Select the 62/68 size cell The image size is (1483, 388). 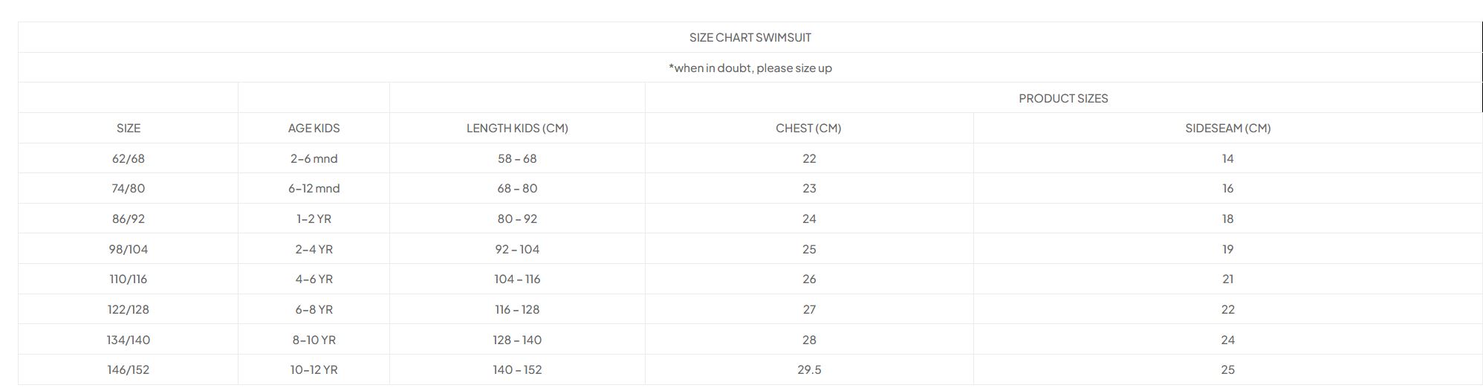pos(129,158)
